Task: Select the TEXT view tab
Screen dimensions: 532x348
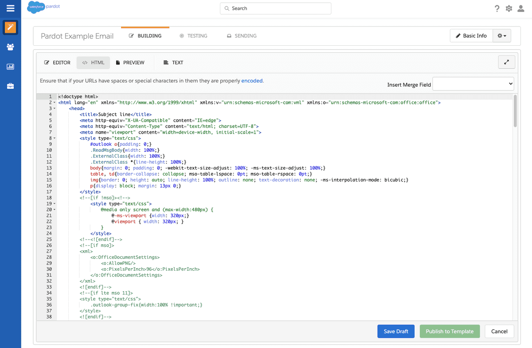Action: coord(173,63)
